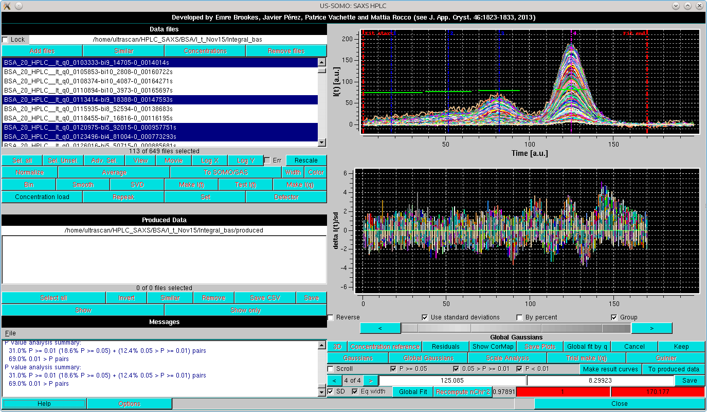The image size is (707, 412).
Task: Click the Average button
Action: pos(114,172)
